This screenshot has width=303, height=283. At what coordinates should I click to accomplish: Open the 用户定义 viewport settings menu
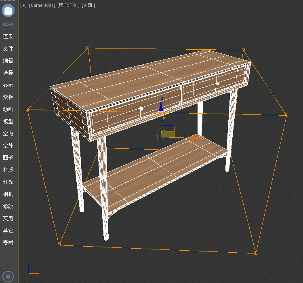(68, 6)
